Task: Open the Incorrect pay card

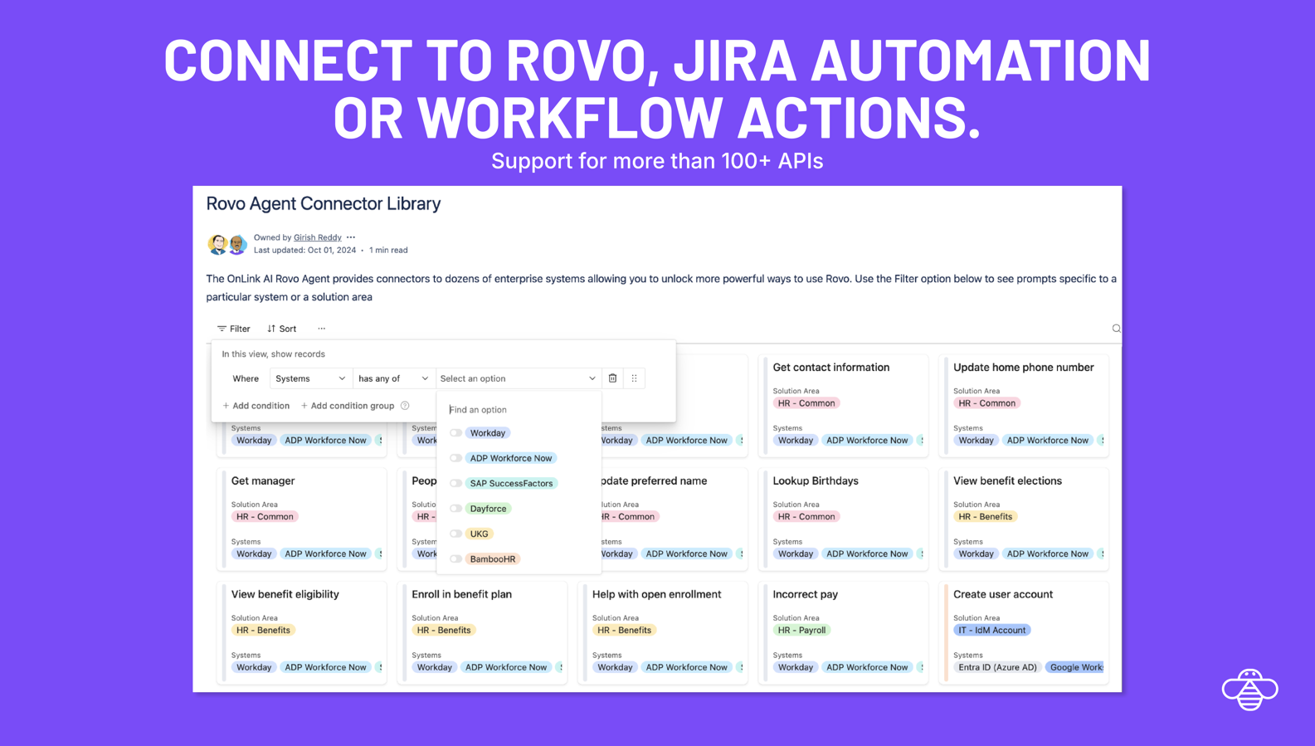Action: (843, 632)
